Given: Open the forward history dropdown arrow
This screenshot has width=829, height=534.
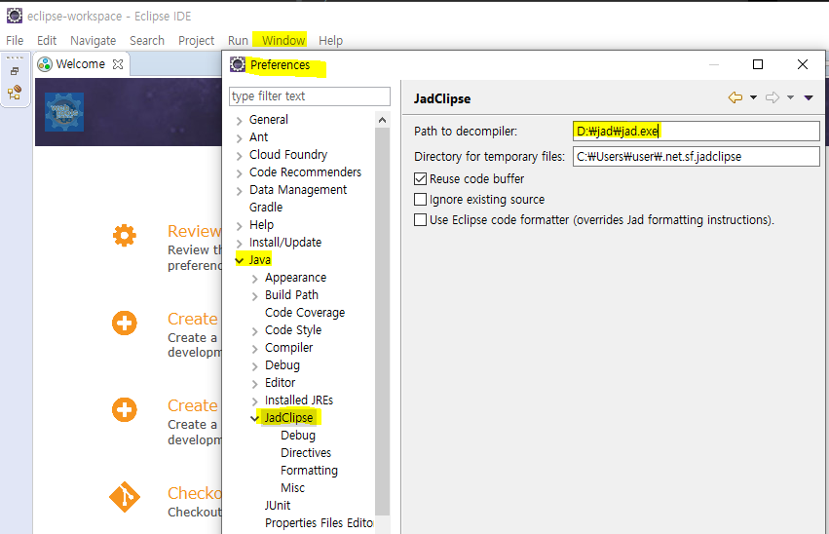Looking at the screenshot, I should tap(790, 97).
